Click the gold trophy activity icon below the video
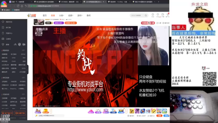Image resolution: width=218 pixels, height=123 pixels. [46, 111]
